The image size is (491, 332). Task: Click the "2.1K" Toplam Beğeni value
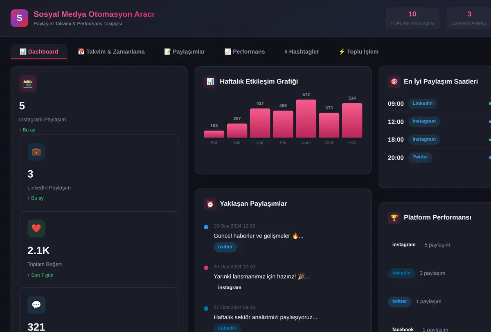tap(38, 251)
